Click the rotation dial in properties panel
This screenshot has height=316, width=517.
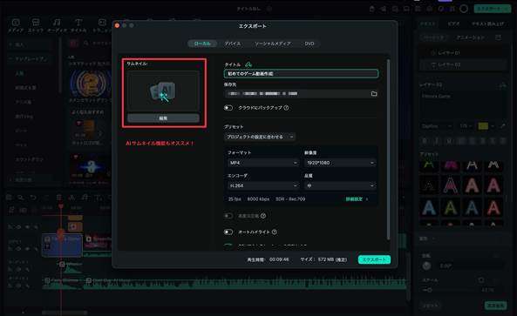point(426,266)
